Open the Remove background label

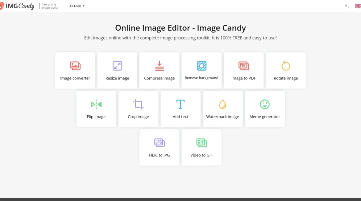[x=201, y=78]
